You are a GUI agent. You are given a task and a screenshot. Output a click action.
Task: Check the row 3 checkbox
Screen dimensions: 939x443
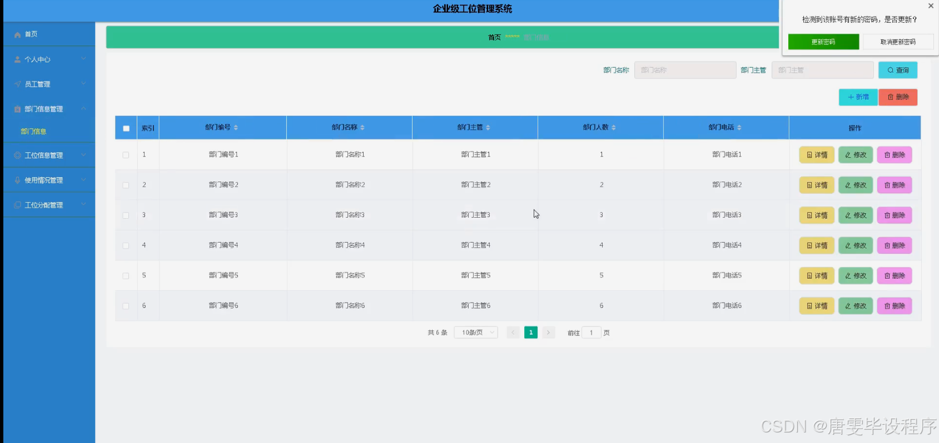point(126,215)
